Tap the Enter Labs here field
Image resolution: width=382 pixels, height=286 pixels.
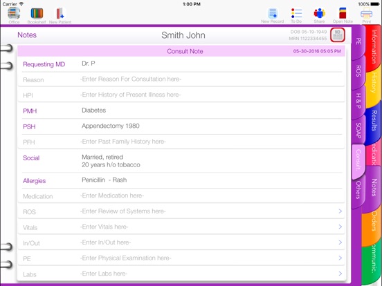[104, 274]
